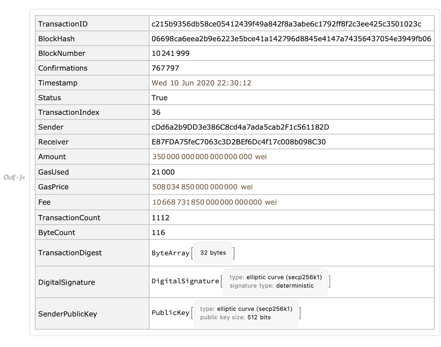Select the Sender address value
441x347 pixels.
(240, 127)
